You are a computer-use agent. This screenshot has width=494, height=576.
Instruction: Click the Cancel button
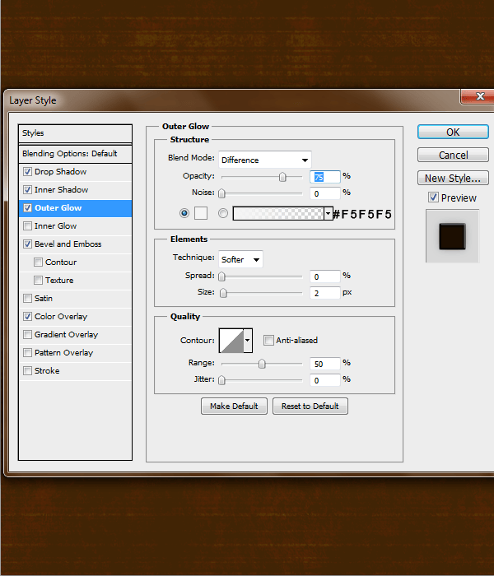click(453, 155)
